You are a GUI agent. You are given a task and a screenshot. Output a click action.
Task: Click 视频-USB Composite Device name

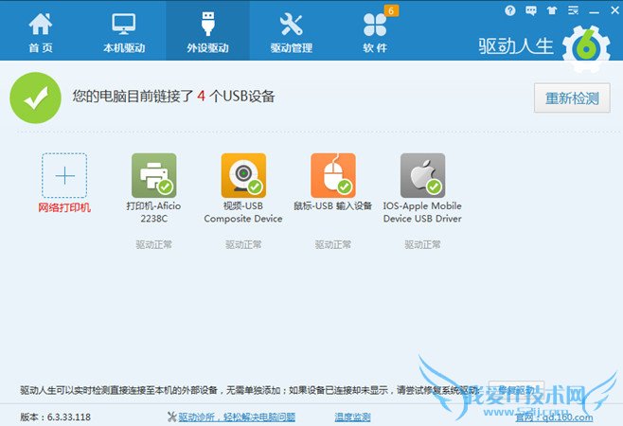243,212
